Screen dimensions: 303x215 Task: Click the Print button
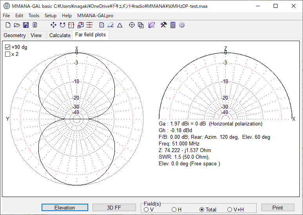click(x=278, y=208)
